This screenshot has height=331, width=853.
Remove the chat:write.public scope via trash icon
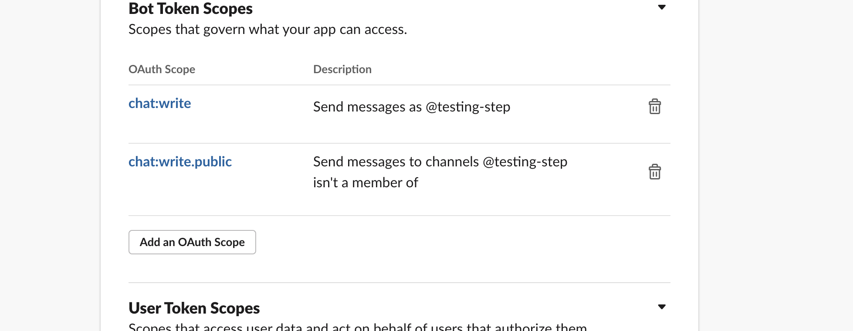pyautogui.click(x=654, y=172)
